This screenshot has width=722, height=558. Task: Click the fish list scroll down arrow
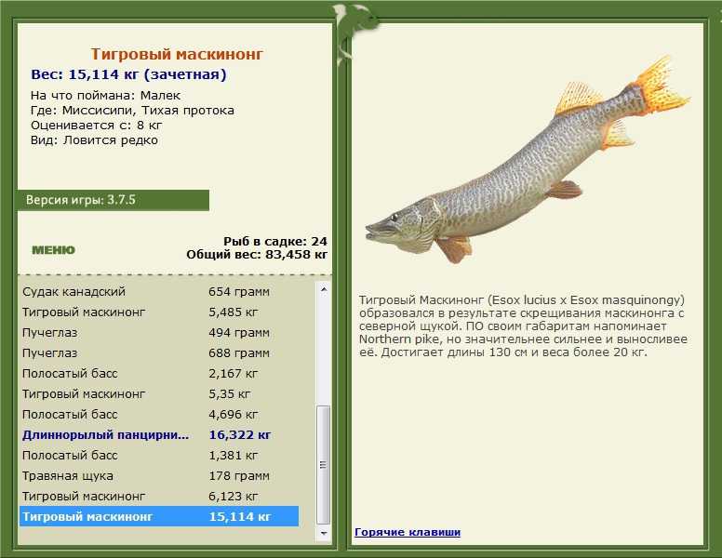point(324,533)
